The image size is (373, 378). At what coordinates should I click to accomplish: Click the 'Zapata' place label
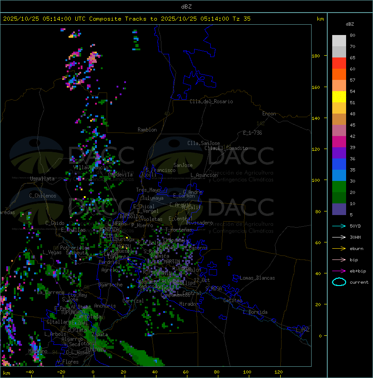click(100, 334)
